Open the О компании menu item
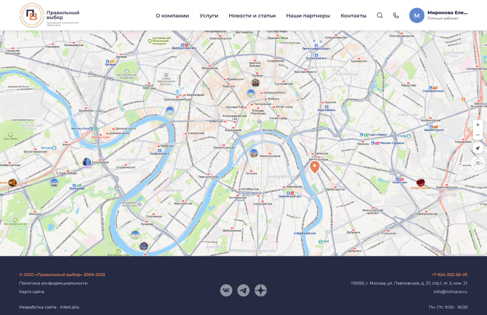 click(x=173, y=15)
